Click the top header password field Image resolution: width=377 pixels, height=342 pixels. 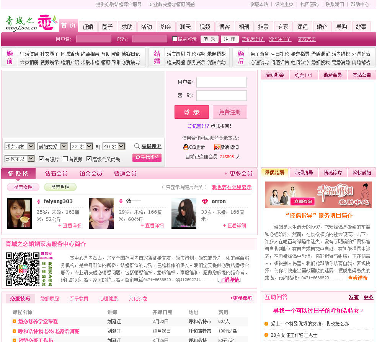(x=150, y=39)
